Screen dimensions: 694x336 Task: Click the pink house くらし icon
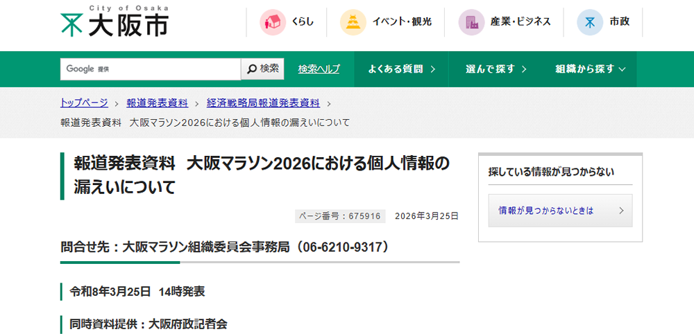273,22
